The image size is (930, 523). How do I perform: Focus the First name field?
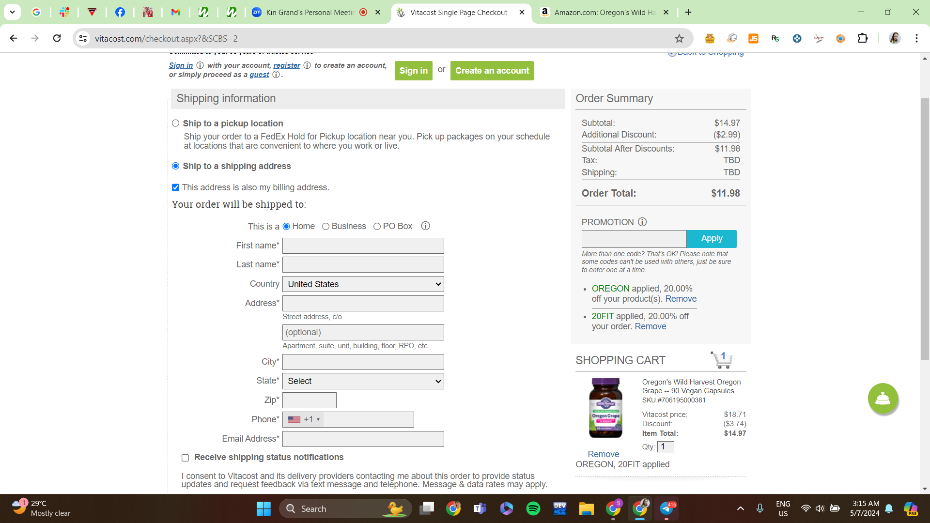coord(363,246)
